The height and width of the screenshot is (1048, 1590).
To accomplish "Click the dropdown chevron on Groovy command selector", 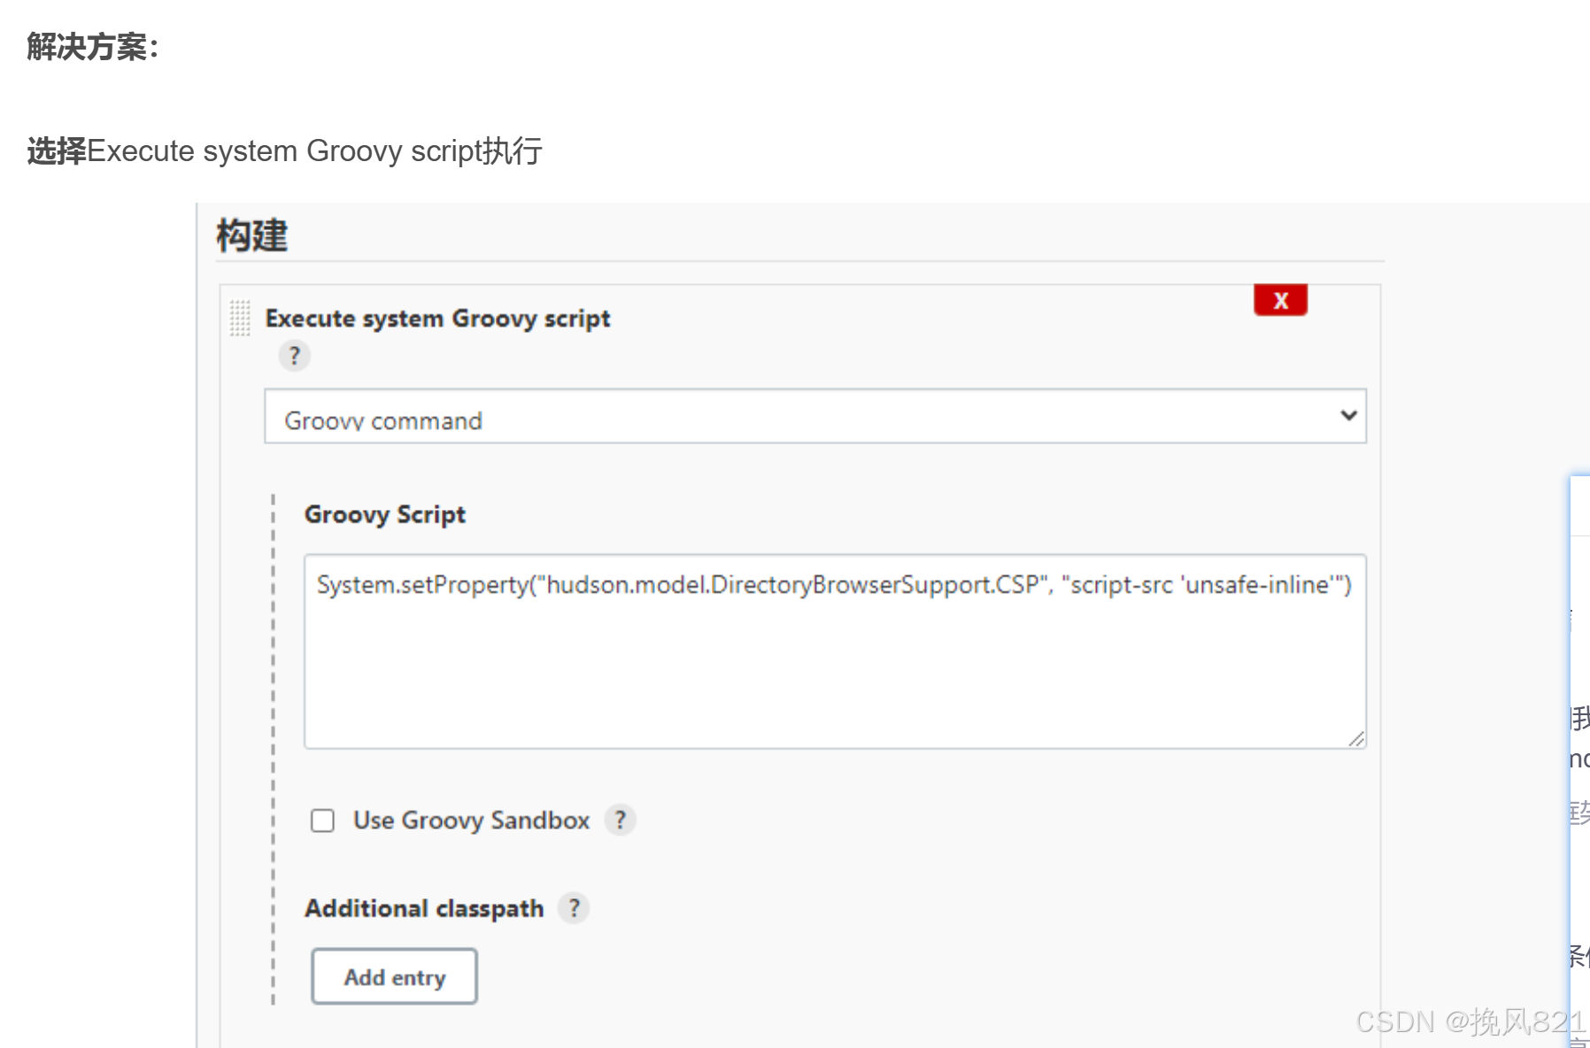I will coord(1347,415).
